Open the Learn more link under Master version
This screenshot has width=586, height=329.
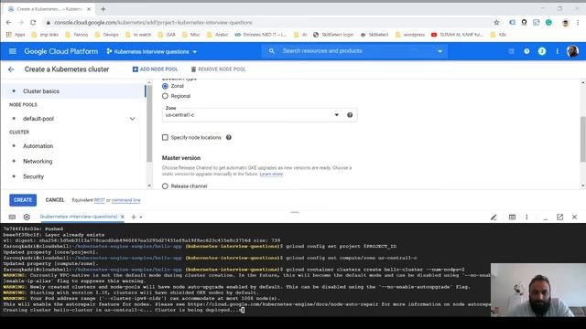coord(271,175)
